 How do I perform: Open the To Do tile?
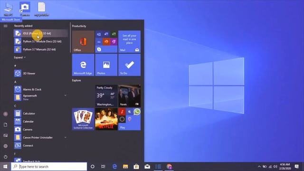pos(129,65)
